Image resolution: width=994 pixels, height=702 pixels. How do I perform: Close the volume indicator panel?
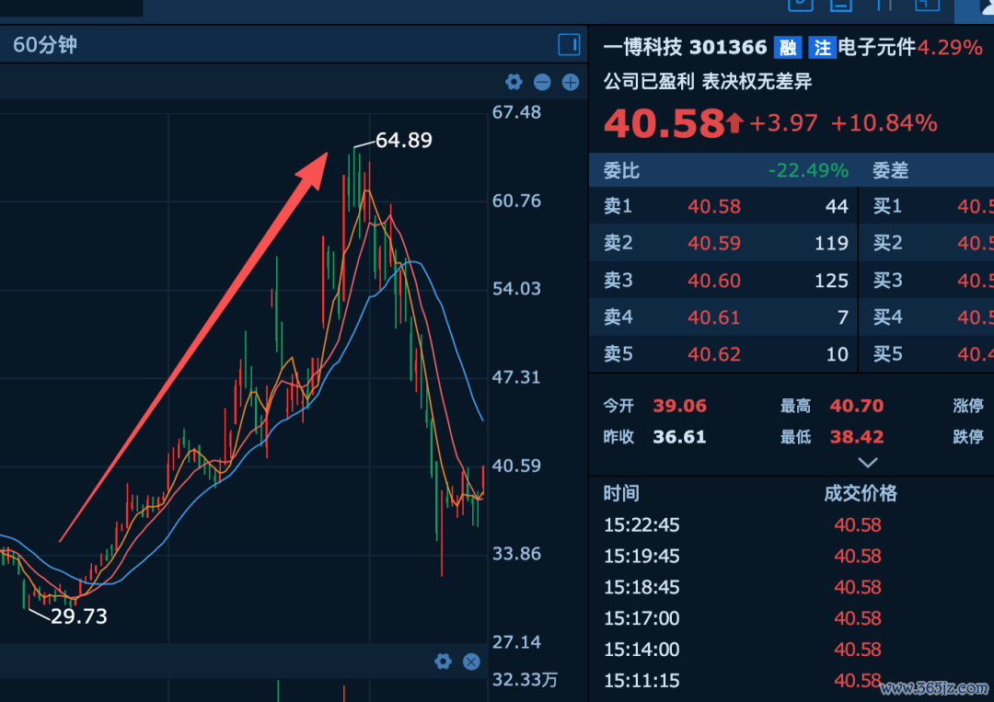click(471, 662)
